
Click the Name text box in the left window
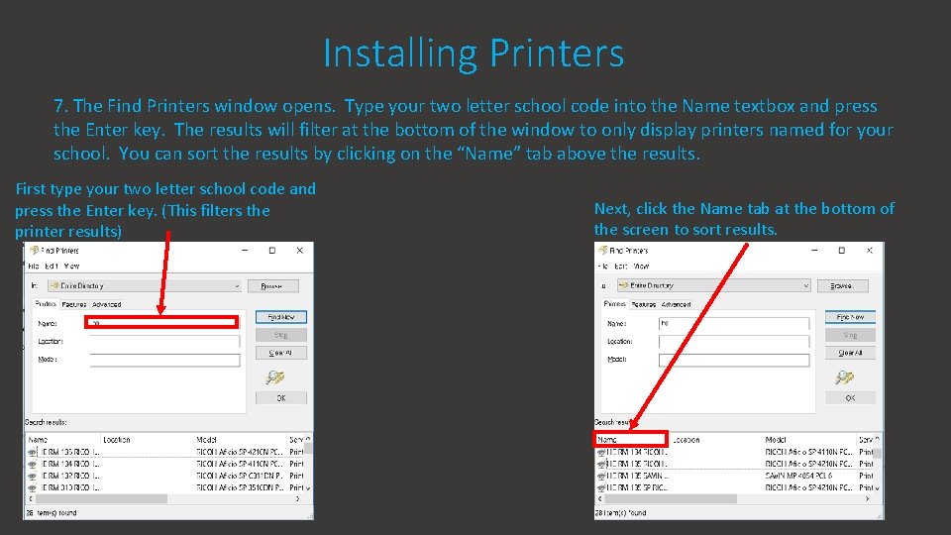point(161,323)
